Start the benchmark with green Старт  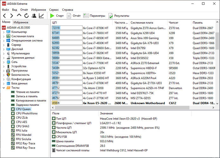57,16
